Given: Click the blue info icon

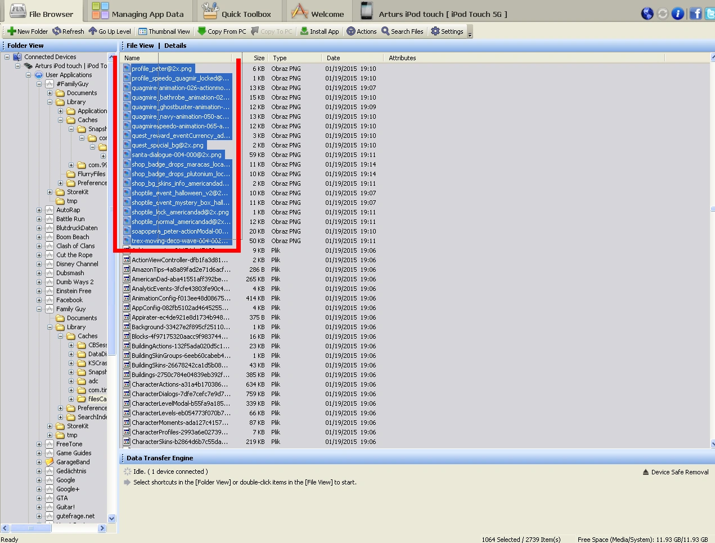Looking at the screenshot, I should (x=678, y=14).
